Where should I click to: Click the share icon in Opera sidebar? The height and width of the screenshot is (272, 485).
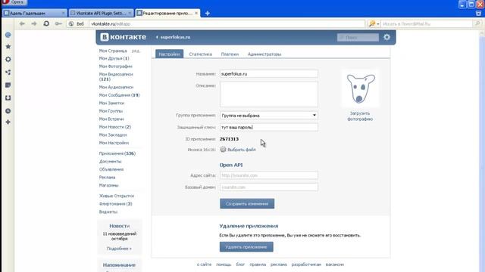pos(8,73)
